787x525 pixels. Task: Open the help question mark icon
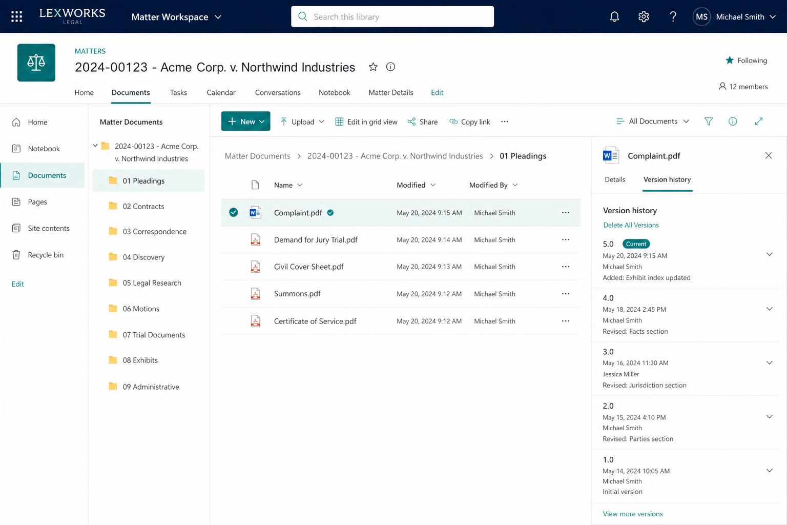coord(673,16)
